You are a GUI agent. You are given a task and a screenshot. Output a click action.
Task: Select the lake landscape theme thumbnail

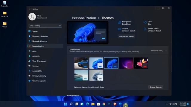81,75
